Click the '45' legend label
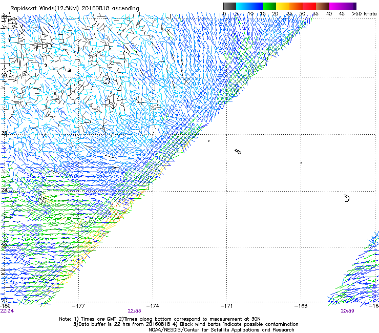 click(x=342, y=13)
